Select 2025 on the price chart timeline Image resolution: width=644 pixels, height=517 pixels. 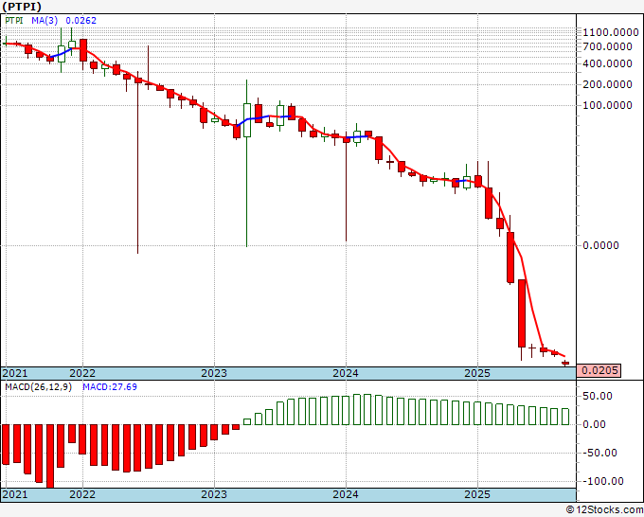point(477,373)
